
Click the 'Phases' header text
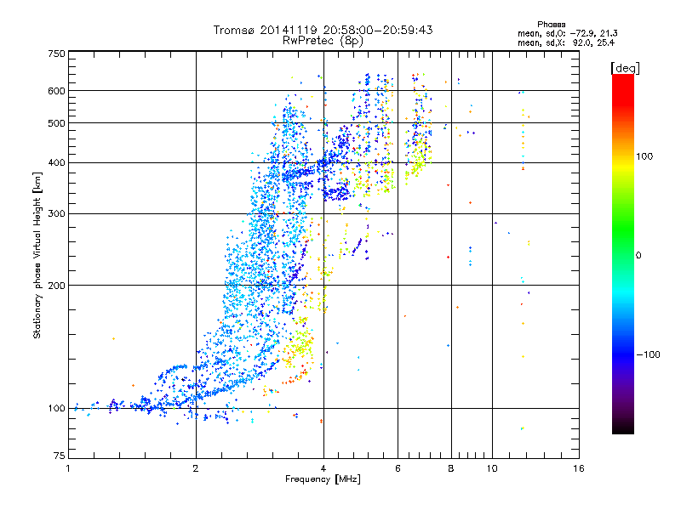coord(551,25)
